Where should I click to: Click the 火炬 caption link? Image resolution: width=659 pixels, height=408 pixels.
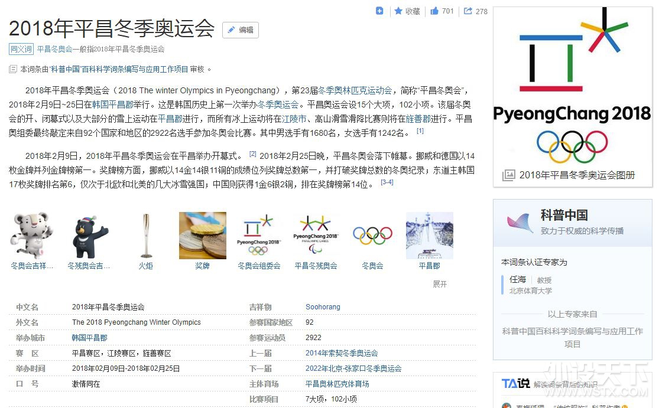[x=146, y=266]
